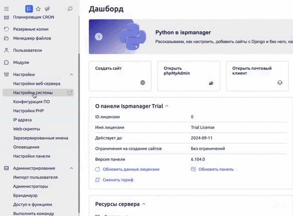Open Web-скрипты submenu item
The width and height of the screenshot is (293, 216).
tap(26, 129)
